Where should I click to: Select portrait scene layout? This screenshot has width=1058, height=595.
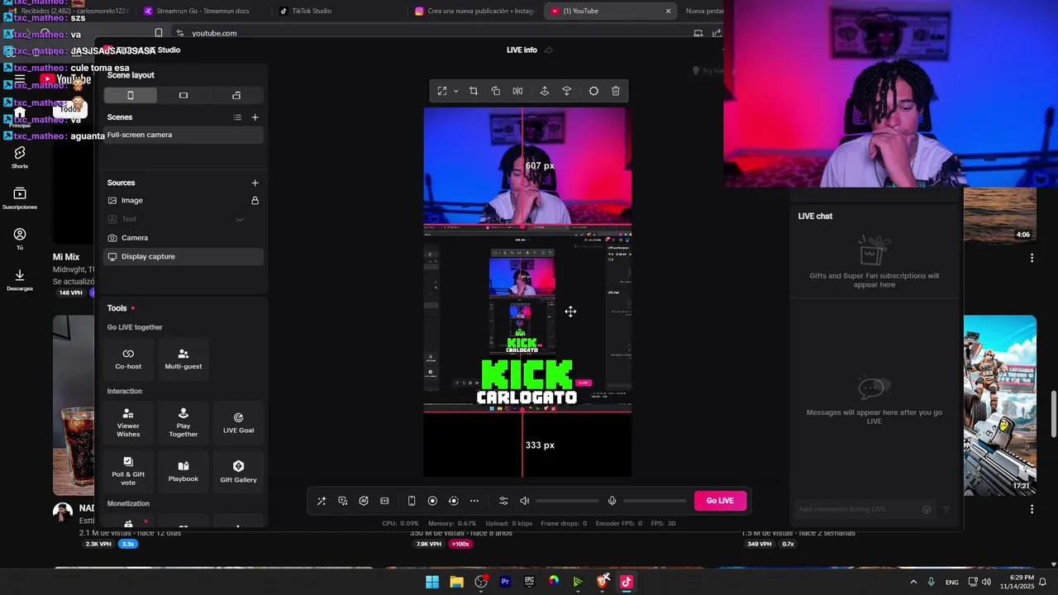point(130,95)
